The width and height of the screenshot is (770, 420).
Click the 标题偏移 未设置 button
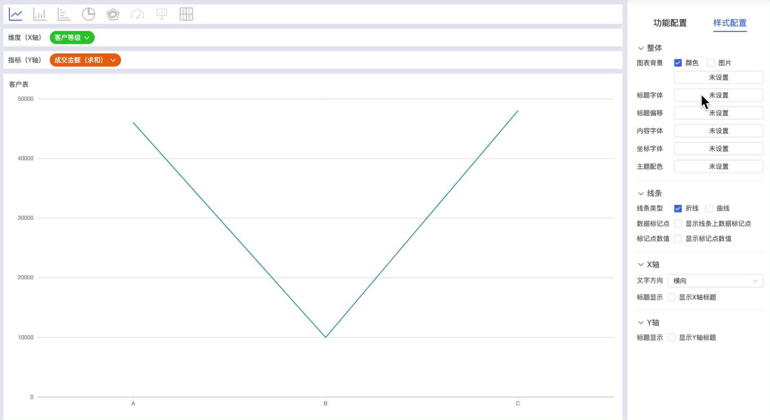(x=719, y=113)
